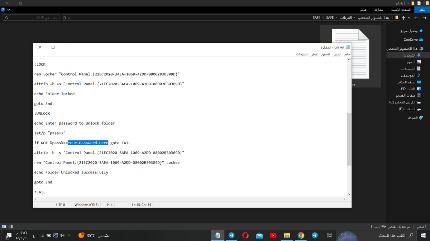Viewport: 430px width, 241px height.
Task: Click the Explorer back arrow
Action: coord(425,17)
